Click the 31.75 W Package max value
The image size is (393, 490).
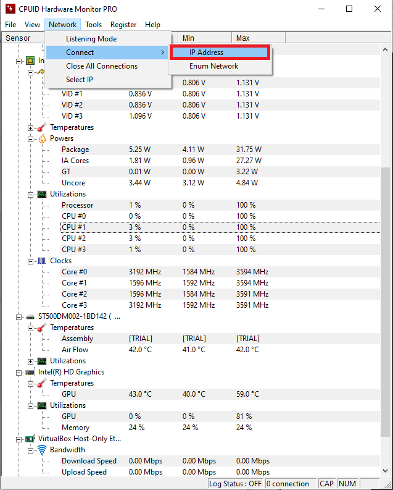click(x=249, y=150)
